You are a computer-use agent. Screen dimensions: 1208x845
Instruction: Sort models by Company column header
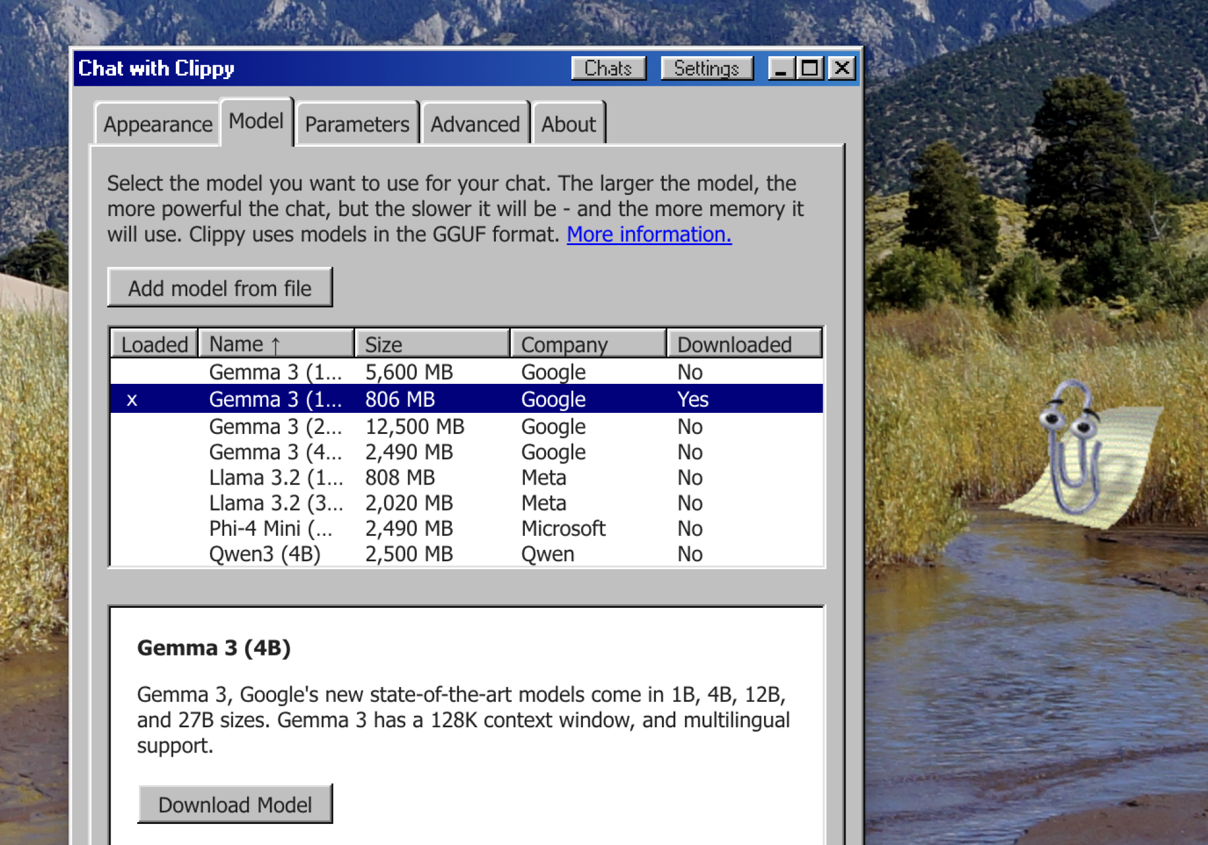click(588, 344)
